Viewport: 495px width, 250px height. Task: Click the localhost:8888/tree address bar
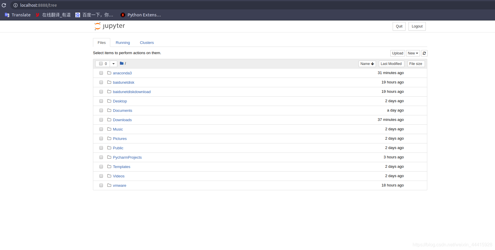click(x=252, y=5)
